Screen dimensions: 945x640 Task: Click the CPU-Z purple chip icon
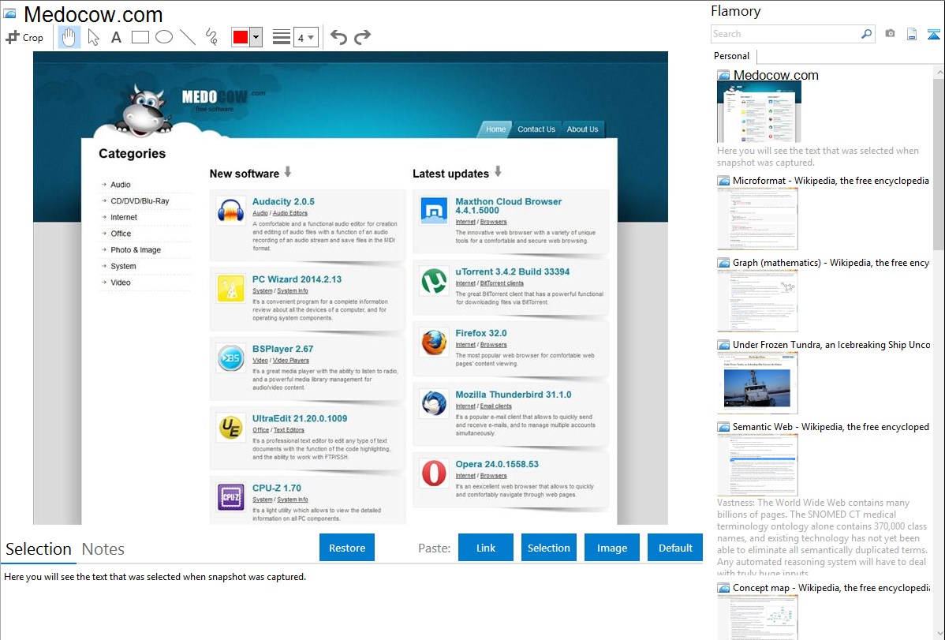[x=230, y=497]
